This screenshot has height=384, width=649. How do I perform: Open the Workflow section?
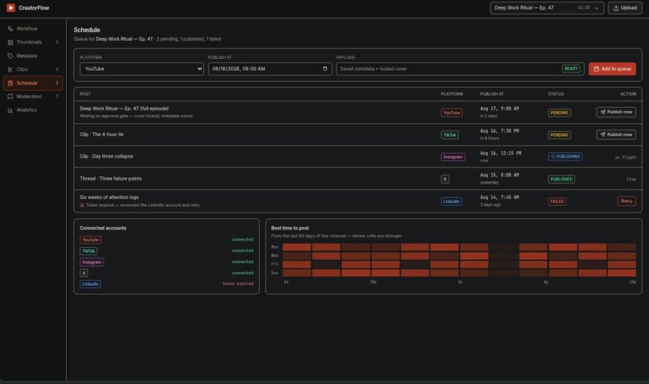pyautogui.click(x=33, y=28)
